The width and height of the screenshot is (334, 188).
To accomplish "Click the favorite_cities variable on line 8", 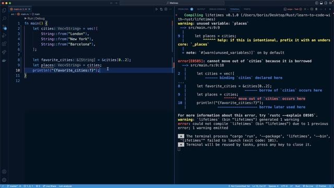I will tap(57, 60).
